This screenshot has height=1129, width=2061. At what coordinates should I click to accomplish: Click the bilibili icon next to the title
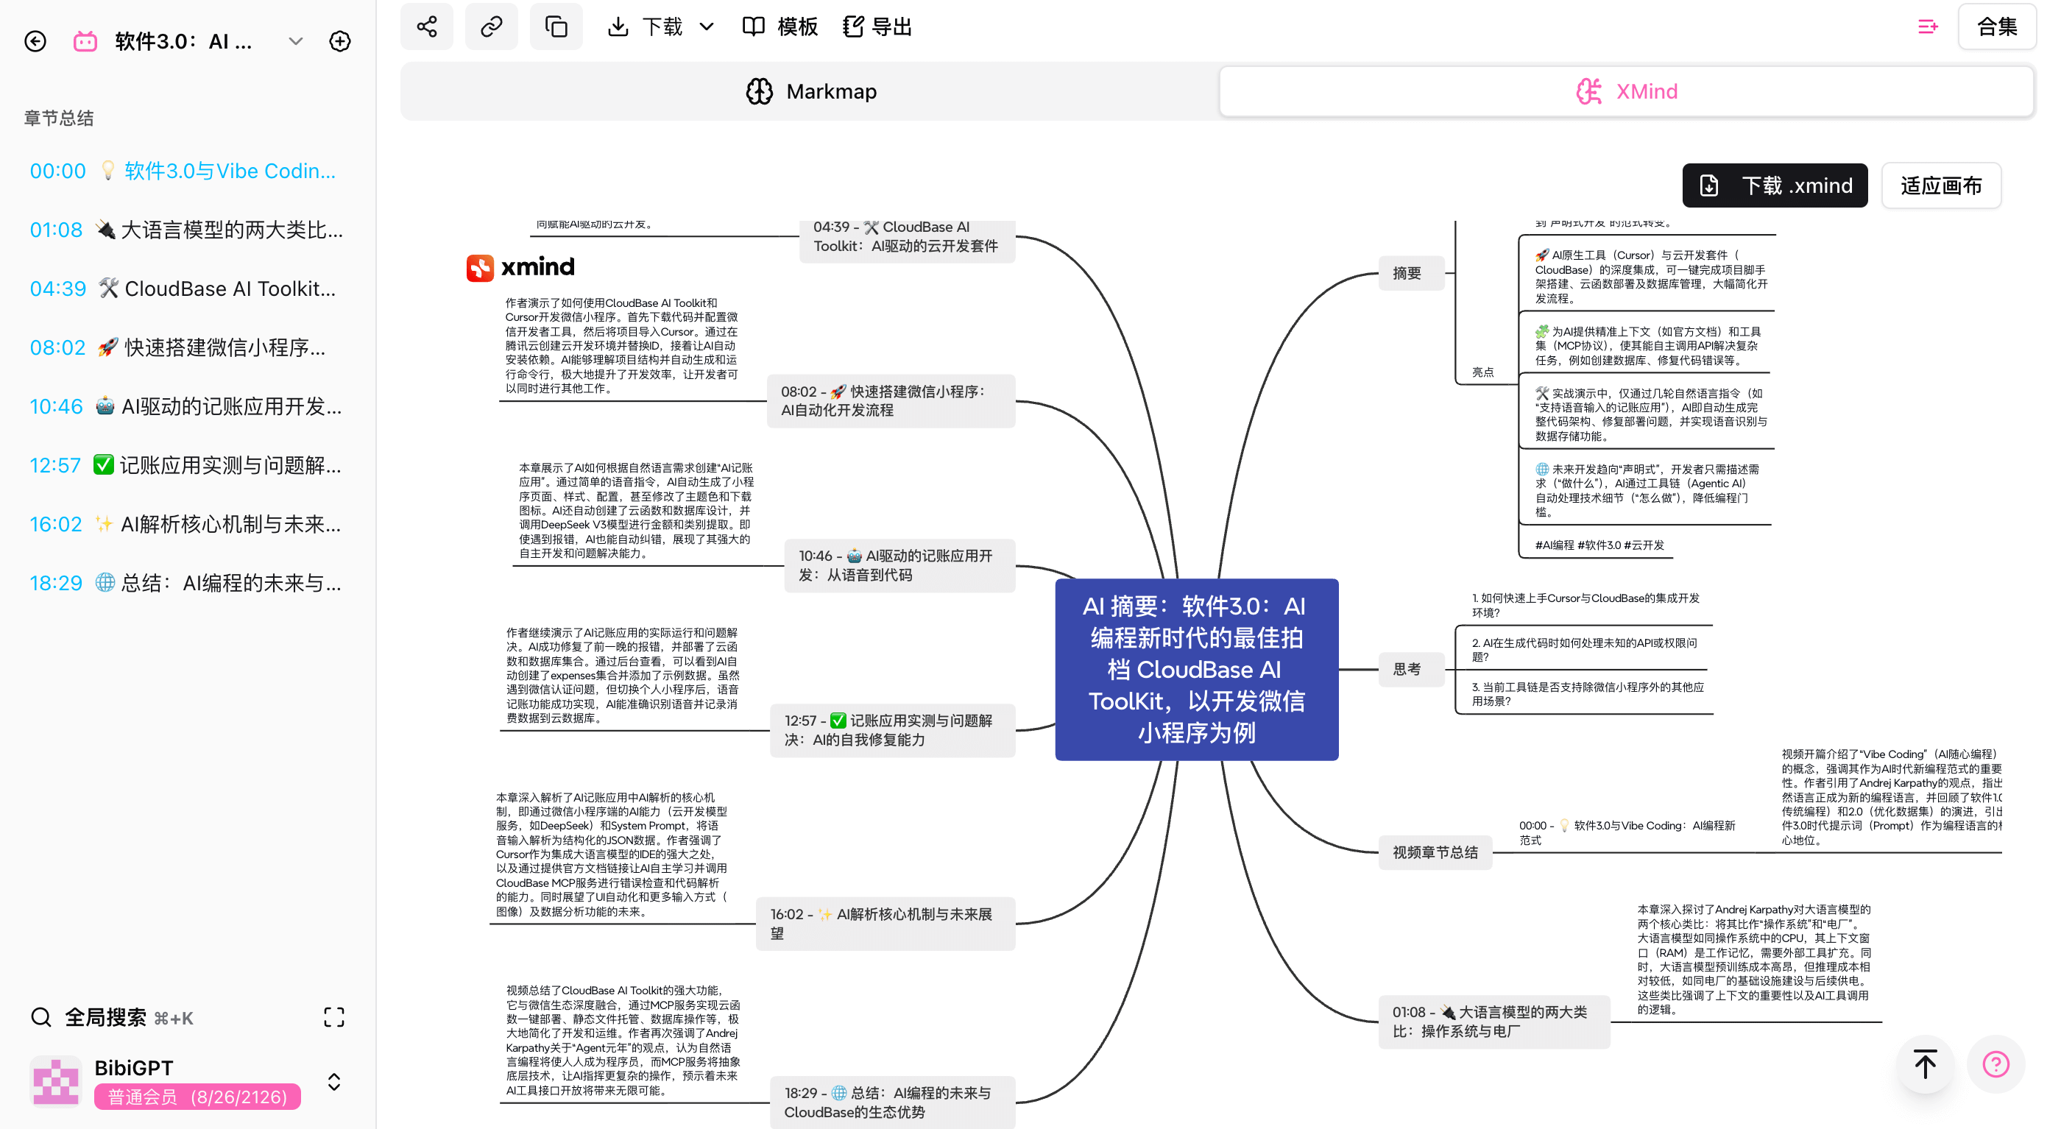click(x=85, y=40)
